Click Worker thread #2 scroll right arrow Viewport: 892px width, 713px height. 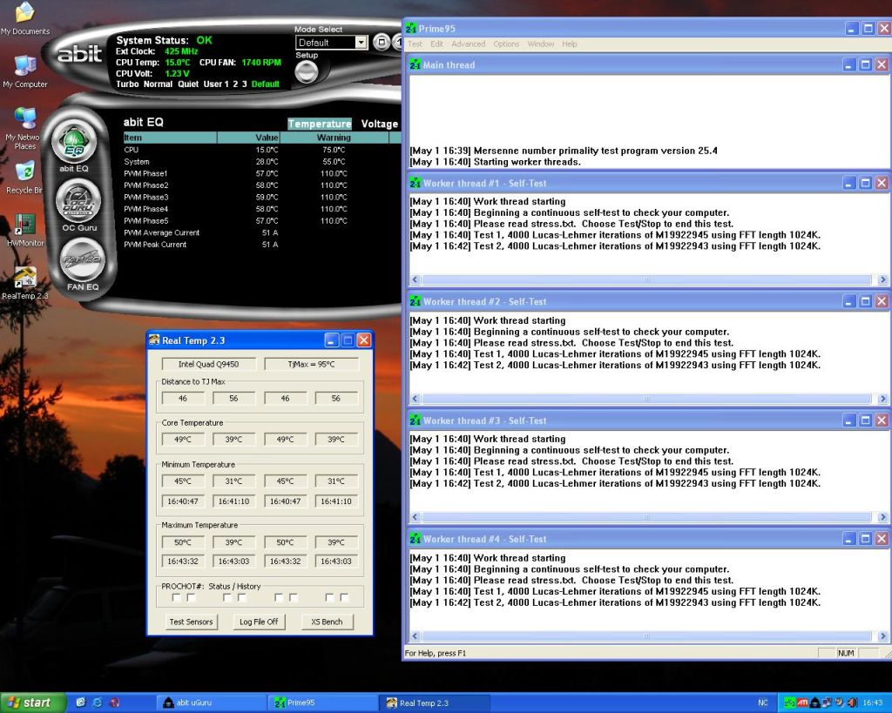(883, 399)
